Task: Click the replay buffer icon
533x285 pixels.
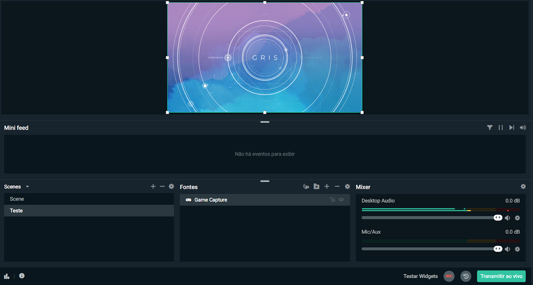Action: (x=466, y=276)
